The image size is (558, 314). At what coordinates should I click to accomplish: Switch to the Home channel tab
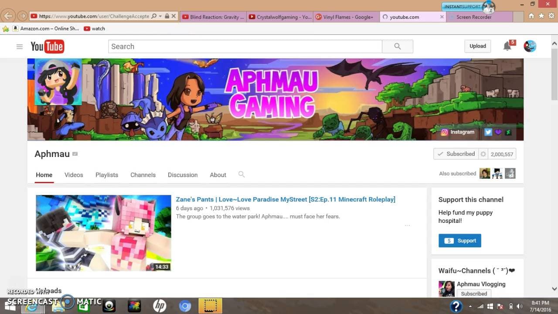(44, 175)
